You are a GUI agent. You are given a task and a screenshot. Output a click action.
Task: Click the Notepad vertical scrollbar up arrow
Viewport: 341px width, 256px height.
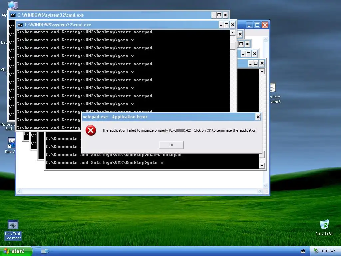tap(265, 40)
